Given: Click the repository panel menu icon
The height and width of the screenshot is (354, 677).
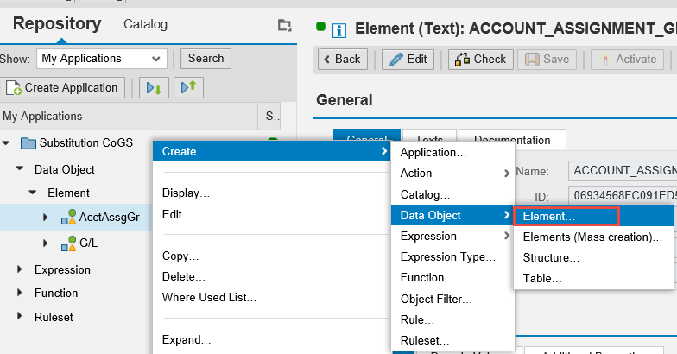Looking at the screenshot, I should 285,26.
